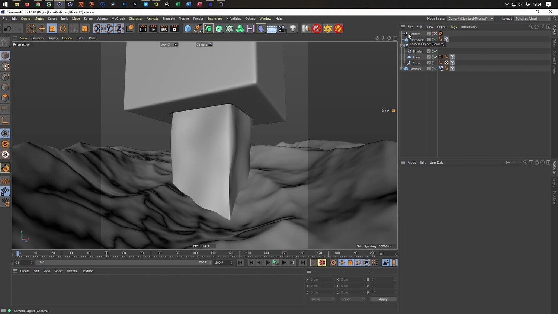Viewport: 558px width, 314px height.
Task: Click the Apply button
Action: tap(383, 299)
